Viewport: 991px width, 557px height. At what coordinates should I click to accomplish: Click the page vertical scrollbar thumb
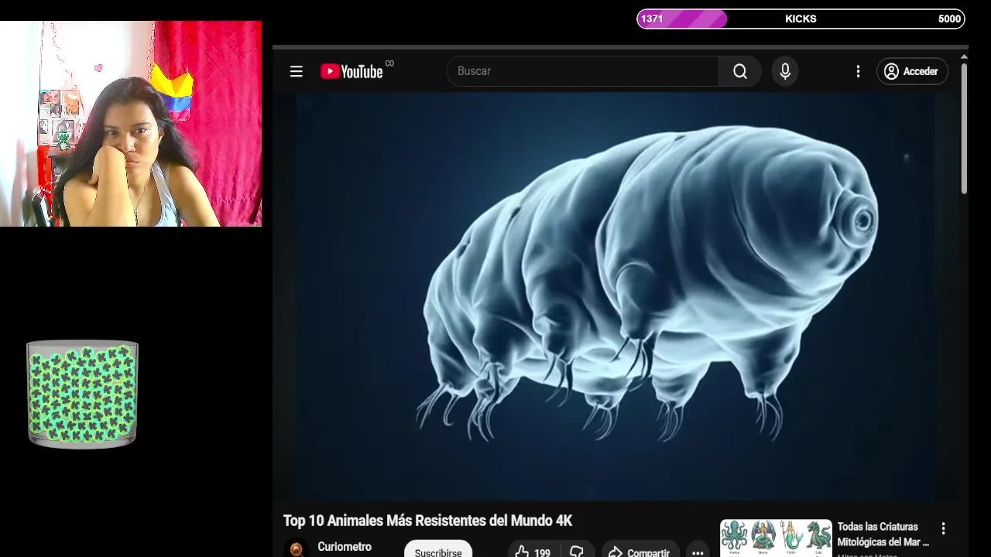click(x=964, y=128)
